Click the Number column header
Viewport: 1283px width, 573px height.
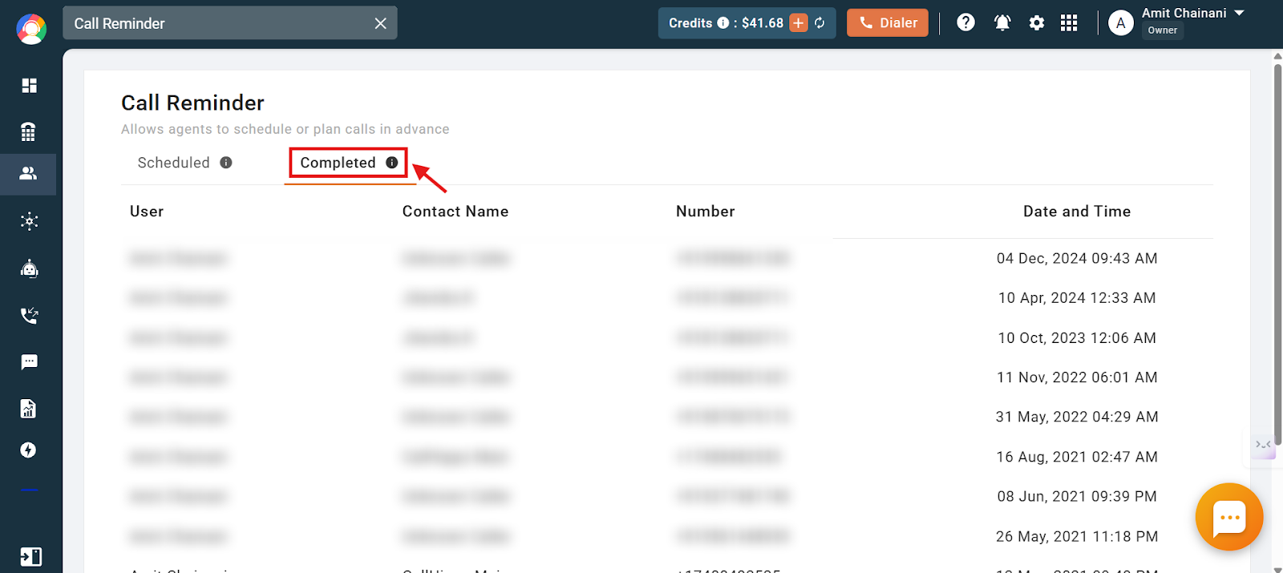click(x=706, y=212)
